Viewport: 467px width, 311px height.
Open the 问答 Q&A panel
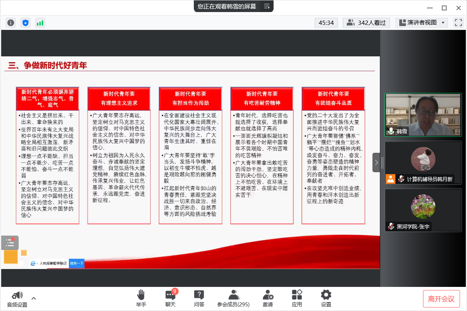click(199, 298)
